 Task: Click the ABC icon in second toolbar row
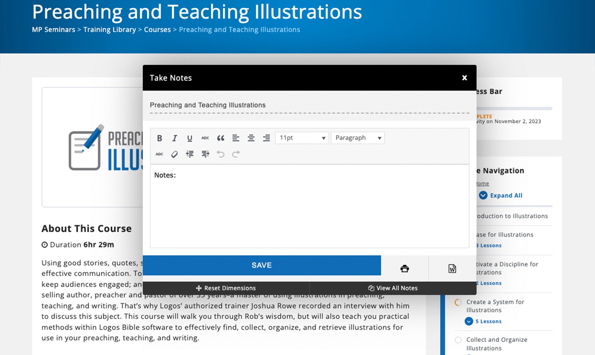159,154
